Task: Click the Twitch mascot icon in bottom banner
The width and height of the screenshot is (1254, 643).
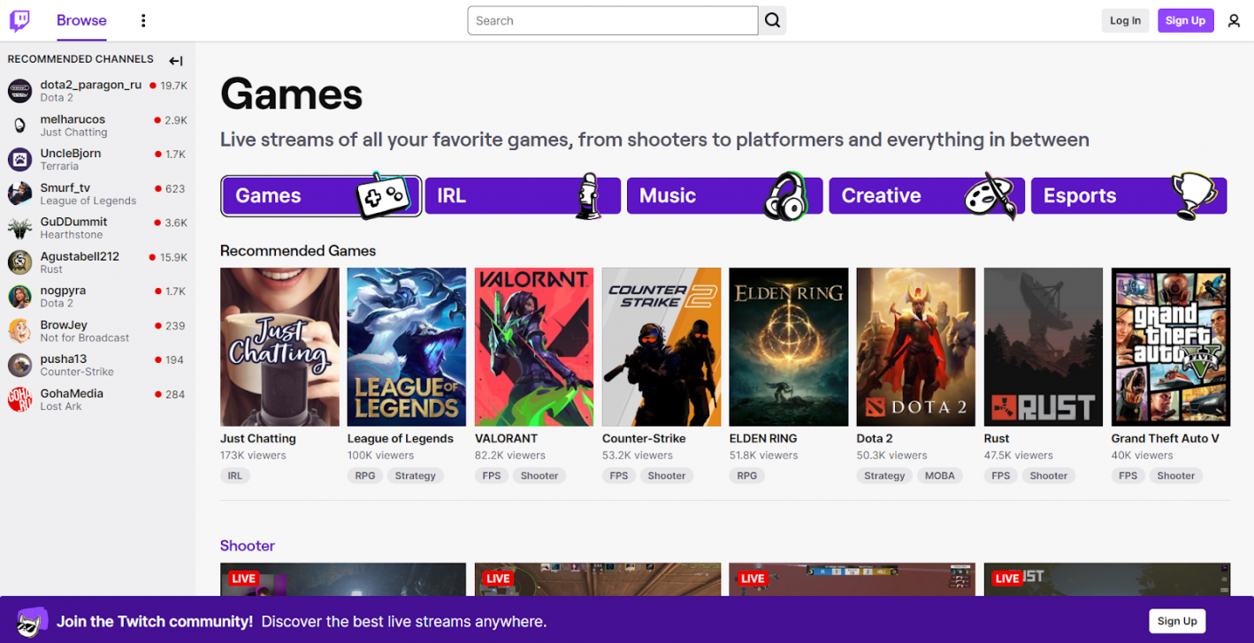Action: click(33, 621)
